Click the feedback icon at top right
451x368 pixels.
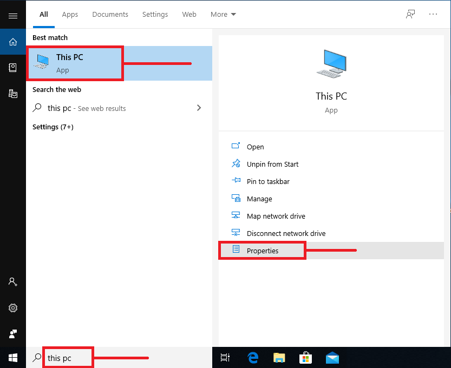[410, 14]
